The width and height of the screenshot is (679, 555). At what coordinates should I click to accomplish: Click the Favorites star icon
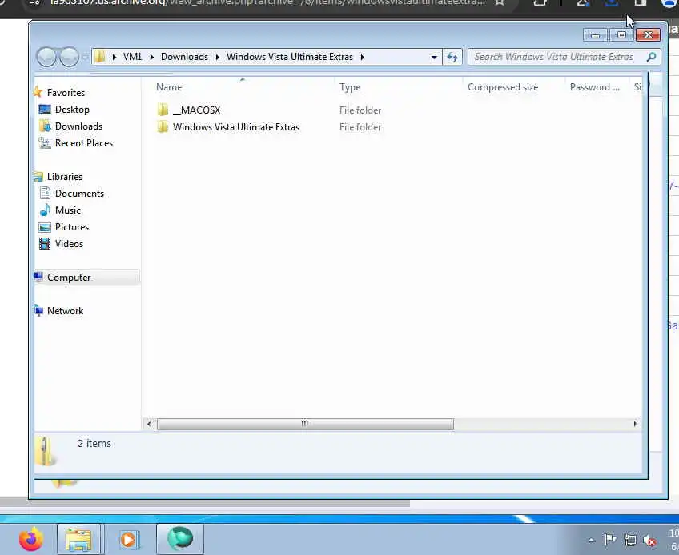click(38, 92)
